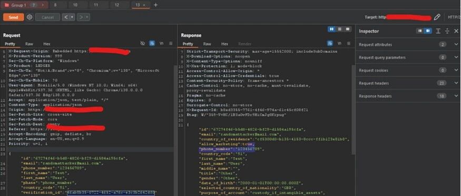Switch to Repeater tab 11

[96, 5]
